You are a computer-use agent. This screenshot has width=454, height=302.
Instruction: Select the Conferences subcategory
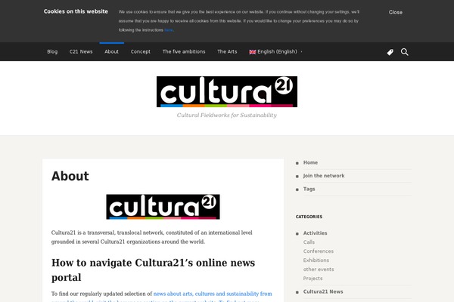[319, 251]
